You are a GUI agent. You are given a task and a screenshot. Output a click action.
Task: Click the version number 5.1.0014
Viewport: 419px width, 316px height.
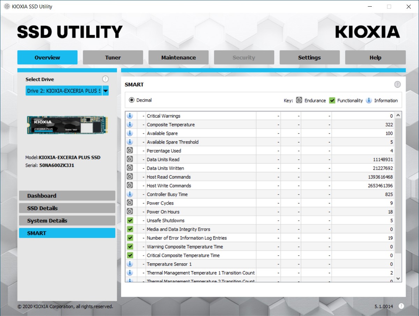[384, 307]
